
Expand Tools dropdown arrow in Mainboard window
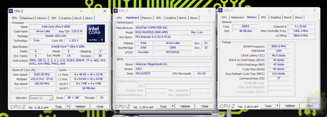pos(172,106)
